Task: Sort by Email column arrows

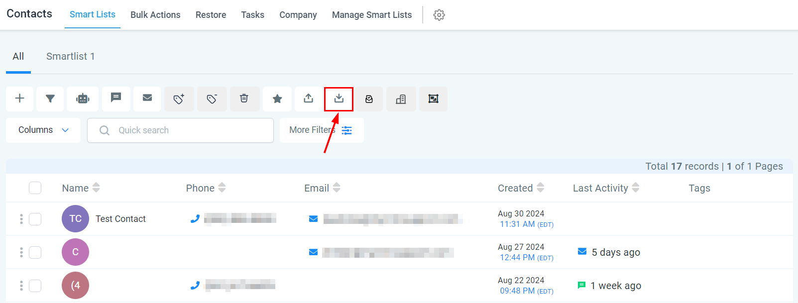Action: (337, 188)
